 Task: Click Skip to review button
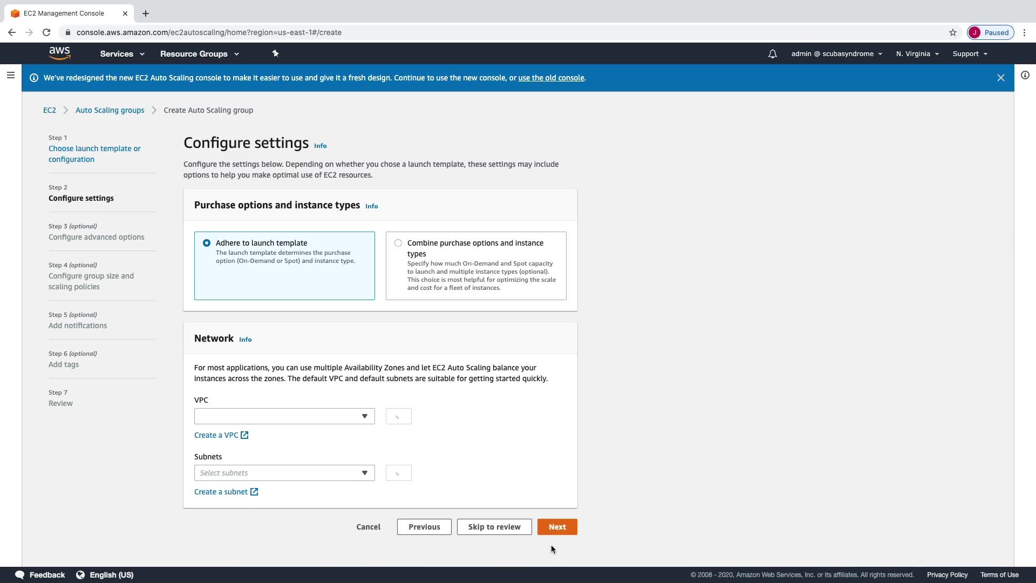coord(494,527)
